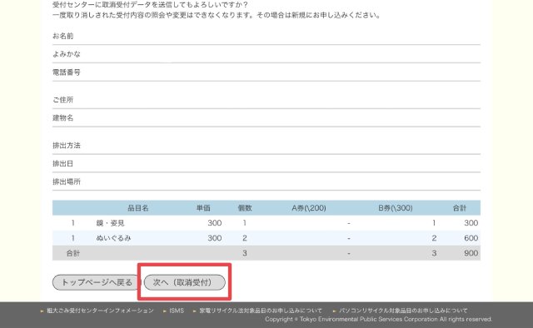Open 粗大ごみ受付センターインフォメーション footer link
Screen dimensions: 533x328
point(100,311)
